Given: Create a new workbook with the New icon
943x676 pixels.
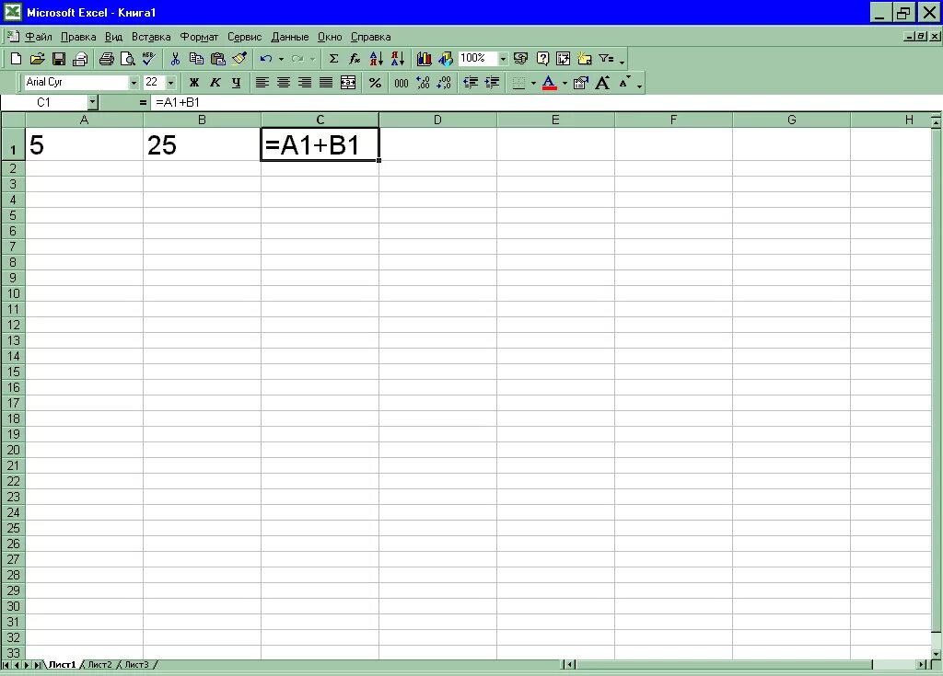Looking at the screenshot, I should tap(17, 58).
